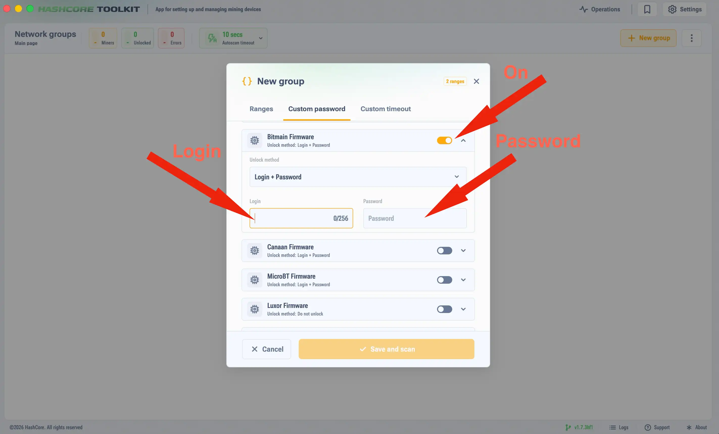The height and width of the screenshot is (434, 719).
Task: Expand the MicroBT Firmware section
Action: (x=463, y=280)
